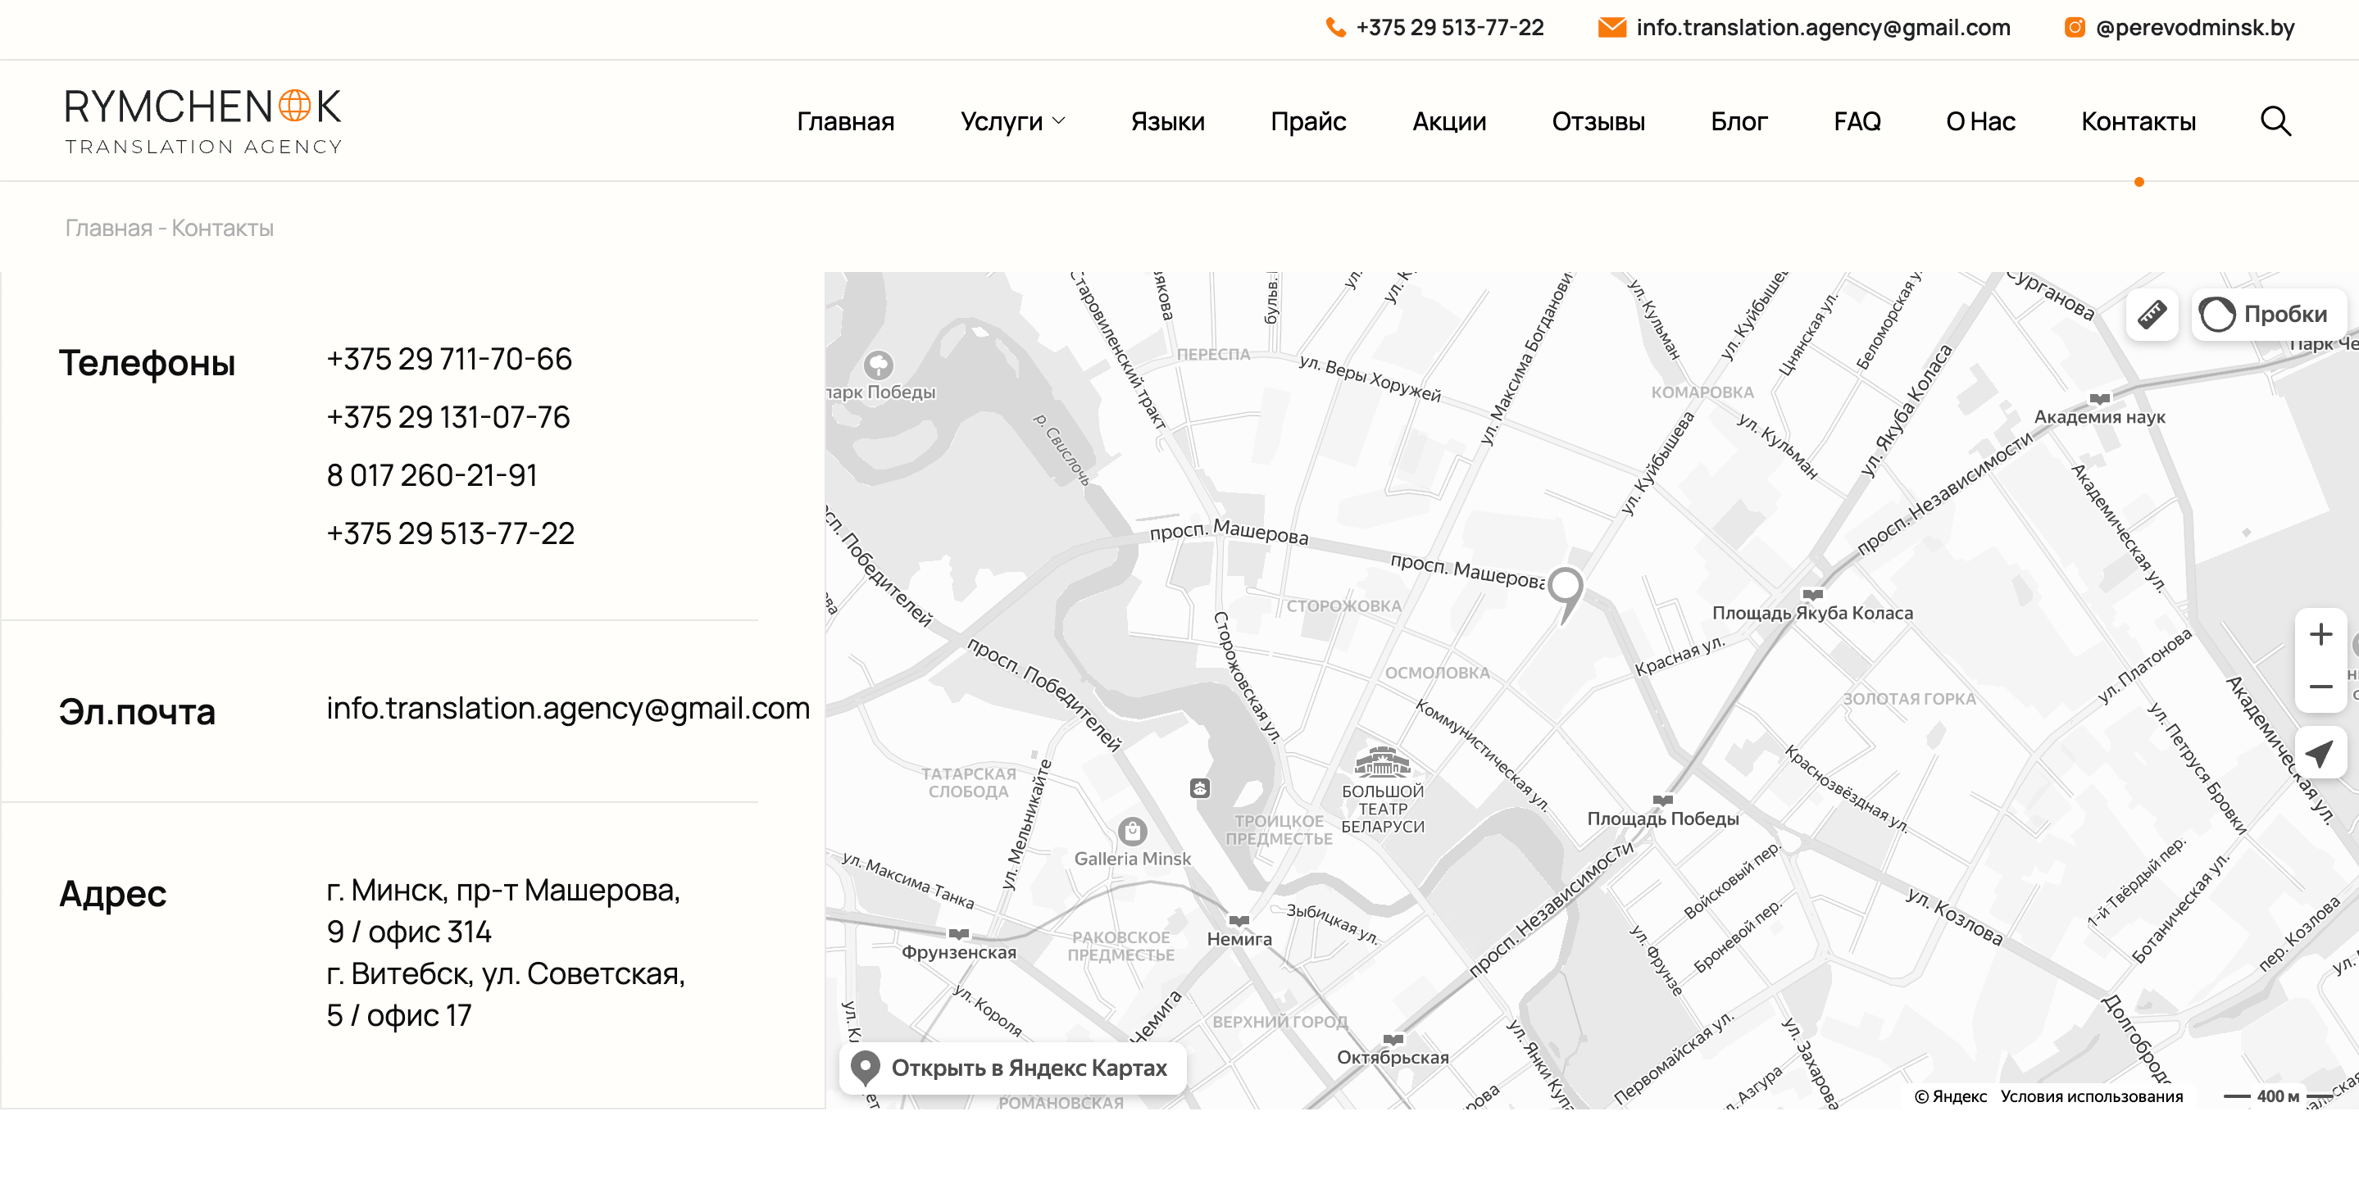Open Условия использования map link
Image resolution: width=2359 pixels, height=1193 pixels.
[2091, 1096]
